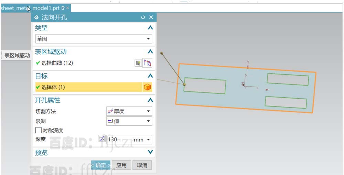The height and width of the screenshot is (175, 344).
Task: Collapse the 目标 section
Action: (150, 76)
